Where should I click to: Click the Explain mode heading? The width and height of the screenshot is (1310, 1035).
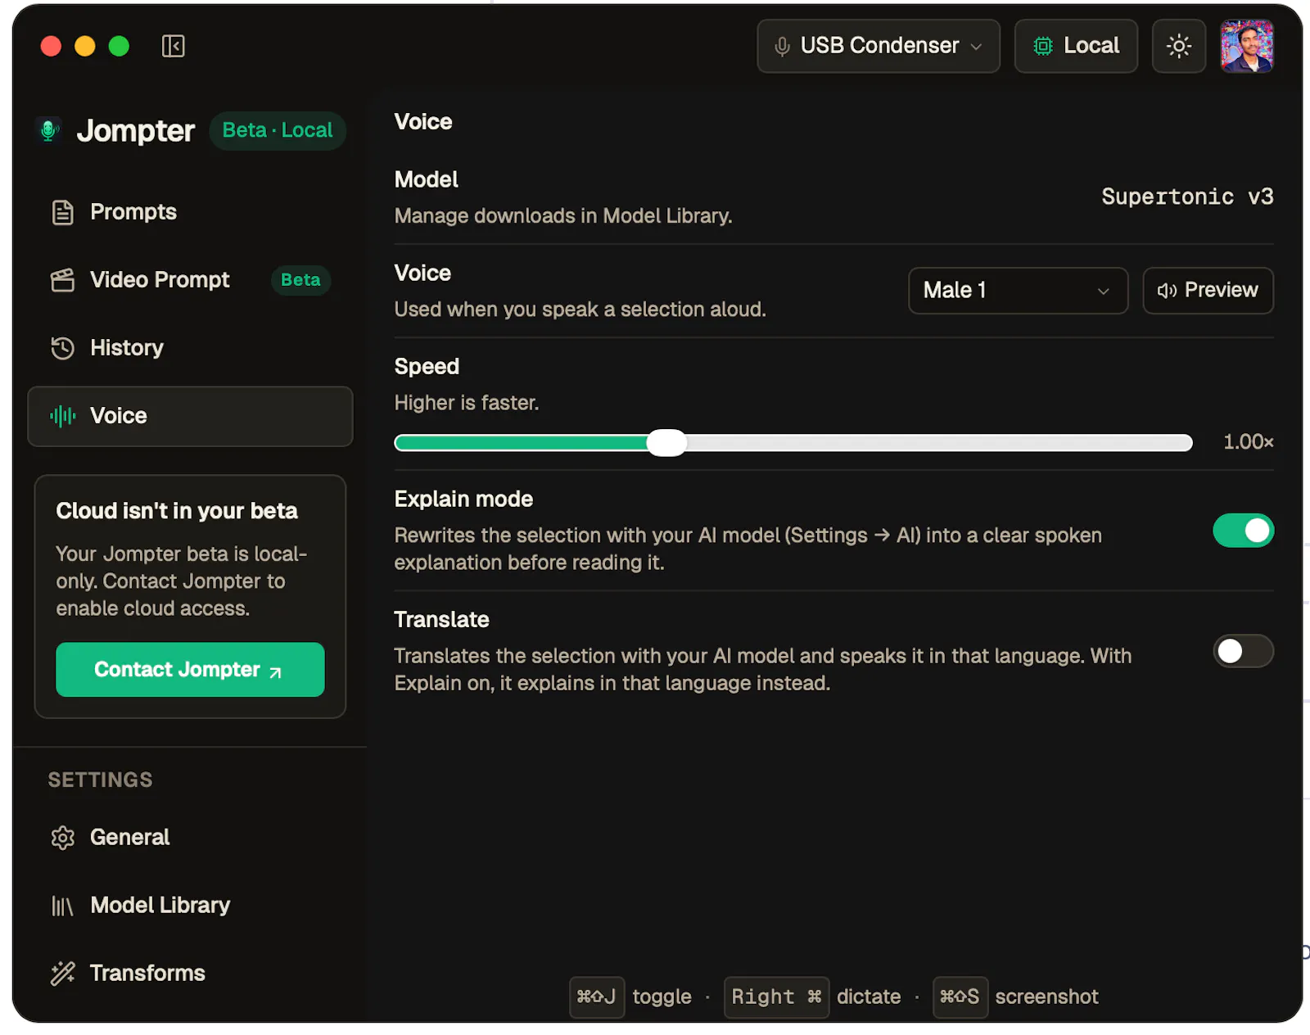[463, 499]
